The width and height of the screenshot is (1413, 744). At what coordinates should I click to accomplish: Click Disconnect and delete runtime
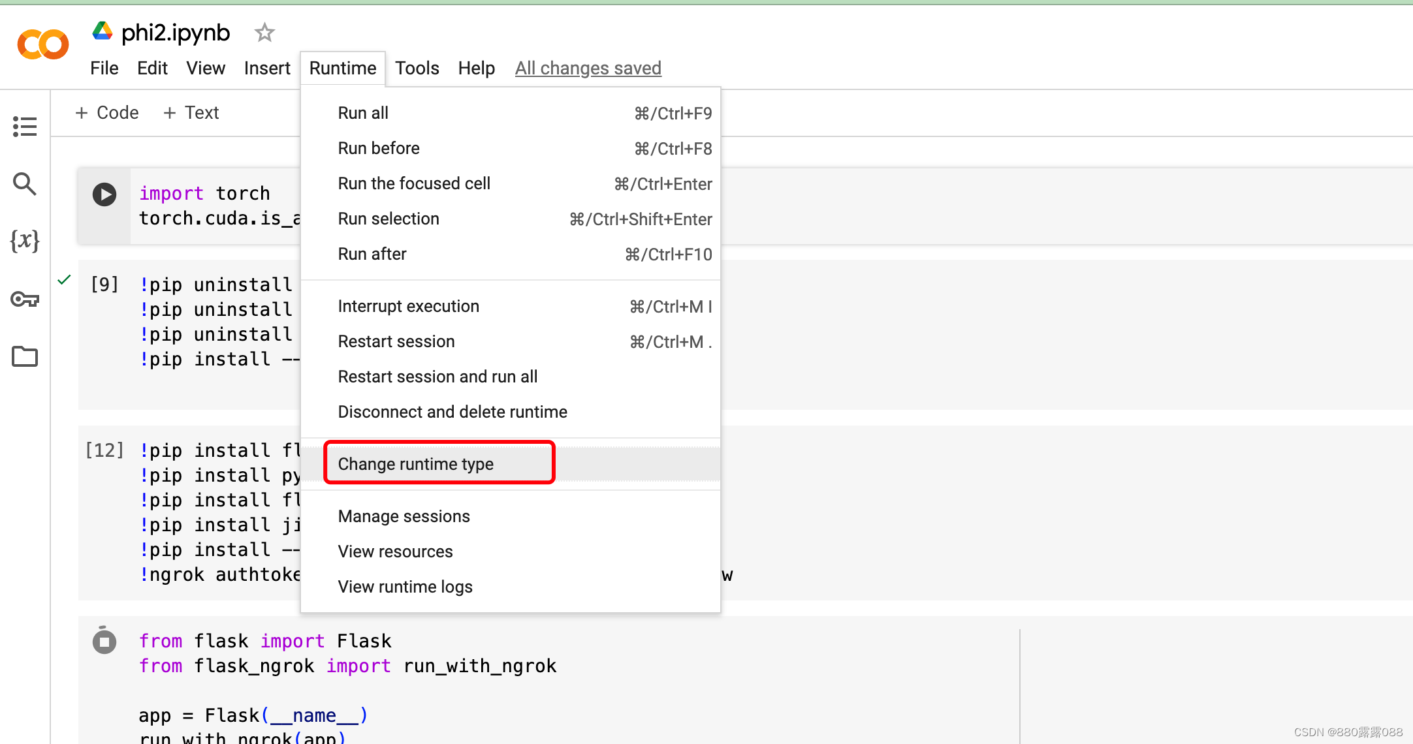click(452, 412)
